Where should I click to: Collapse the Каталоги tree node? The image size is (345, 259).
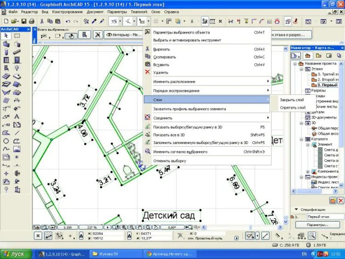click(301, 139)
